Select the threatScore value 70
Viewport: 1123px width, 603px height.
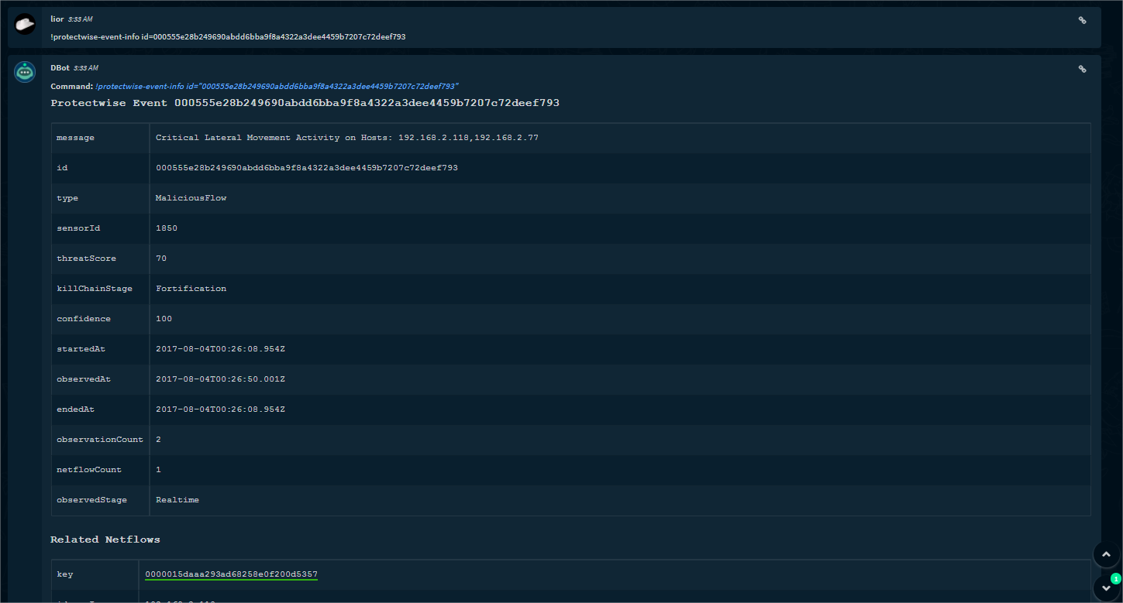[x=161, y=259]
